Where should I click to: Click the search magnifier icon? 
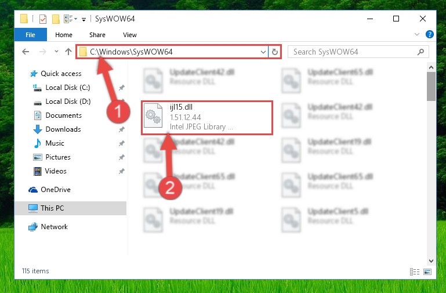[420, 52]
